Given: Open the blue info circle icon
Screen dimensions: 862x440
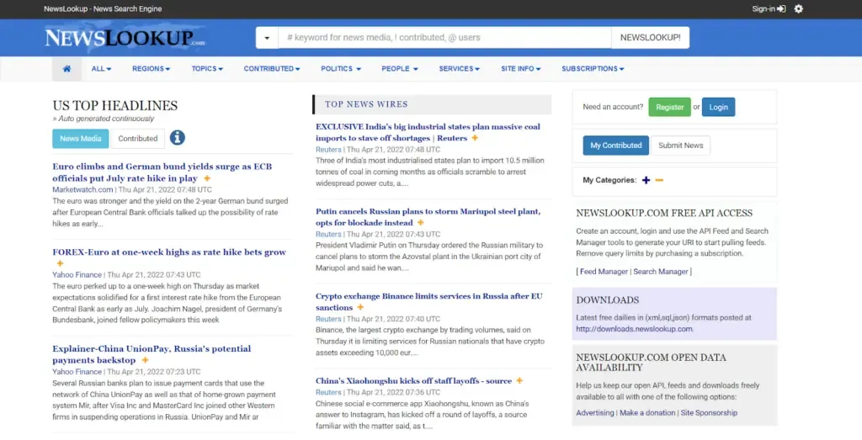Looking at the screenshot, I should (177, 137).
